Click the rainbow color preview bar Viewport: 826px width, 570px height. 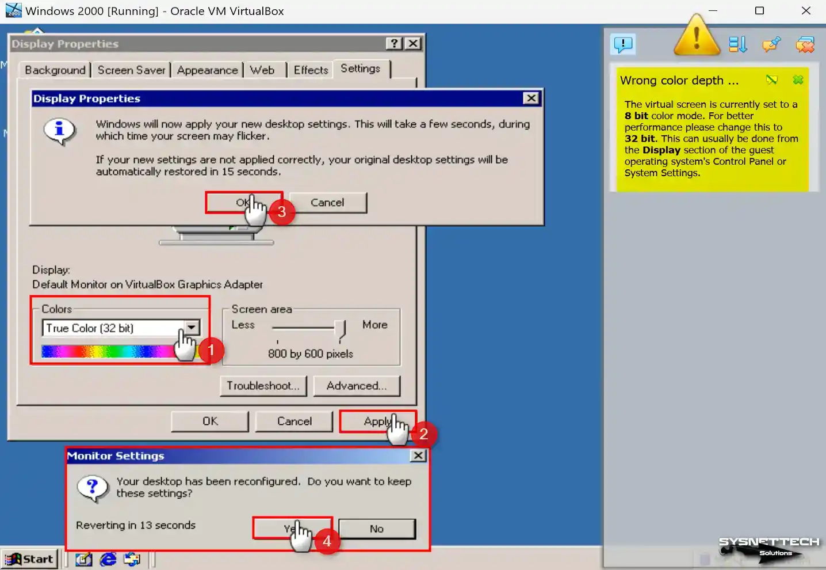coord(120,351)
